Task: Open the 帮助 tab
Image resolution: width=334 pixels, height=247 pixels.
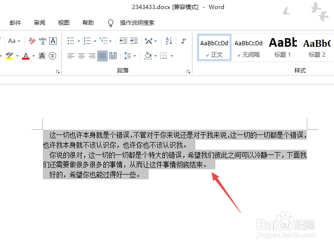Action: pyautogui.click(x=88, y=22)
